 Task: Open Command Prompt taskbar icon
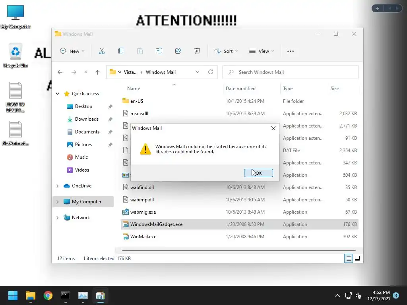[x=66, y=295]
